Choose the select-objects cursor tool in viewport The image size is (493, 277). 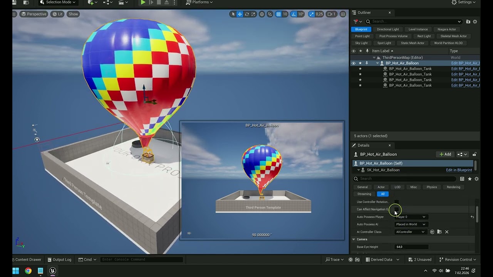point(233,14)
